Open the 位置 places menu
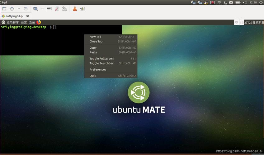This screenshot has width=264, height=155. (24, 22)
